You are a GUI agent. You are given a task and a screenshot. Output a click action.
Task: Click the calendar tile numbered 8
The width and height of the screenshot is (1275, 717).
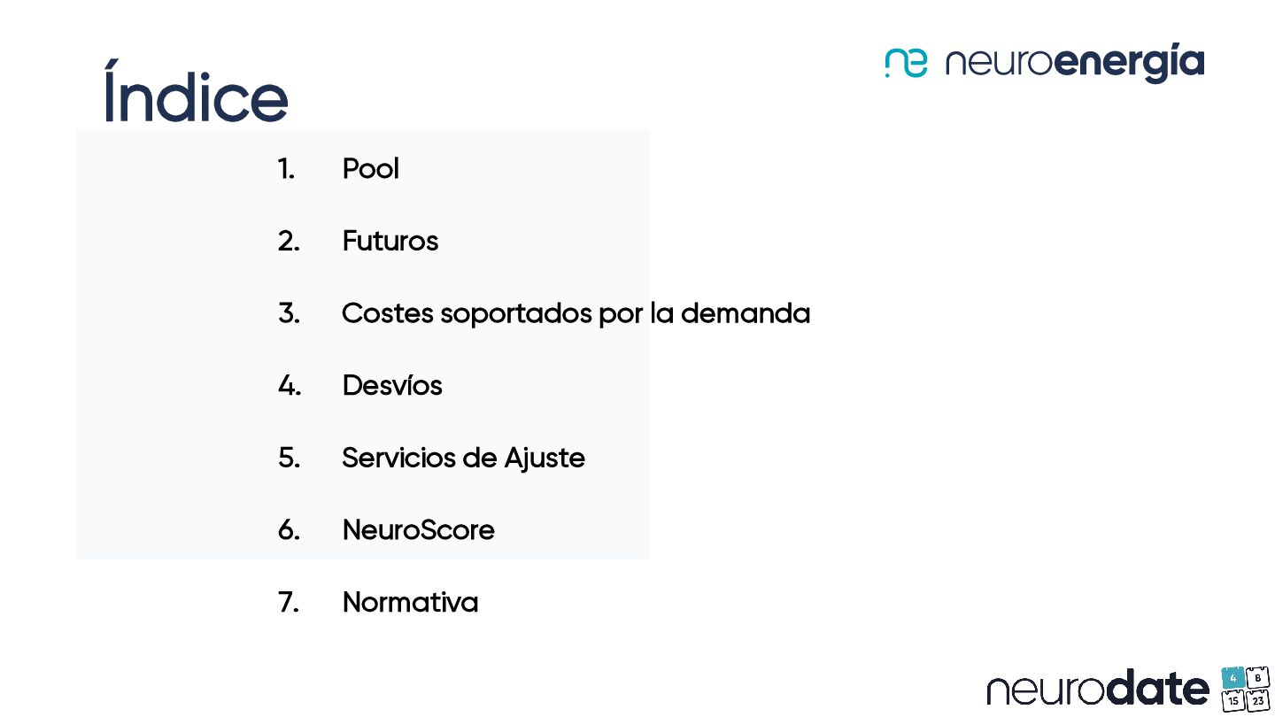pyautogui.click(x=1257, y=678)
